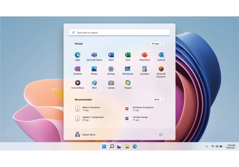The width and height of the screenshot is (239, 167).
Task: Click More in Recommended section
Action: point(159,100)
